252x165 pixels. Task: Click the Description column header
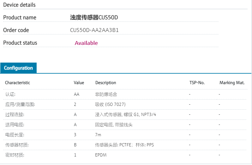[x=105, y=83]
